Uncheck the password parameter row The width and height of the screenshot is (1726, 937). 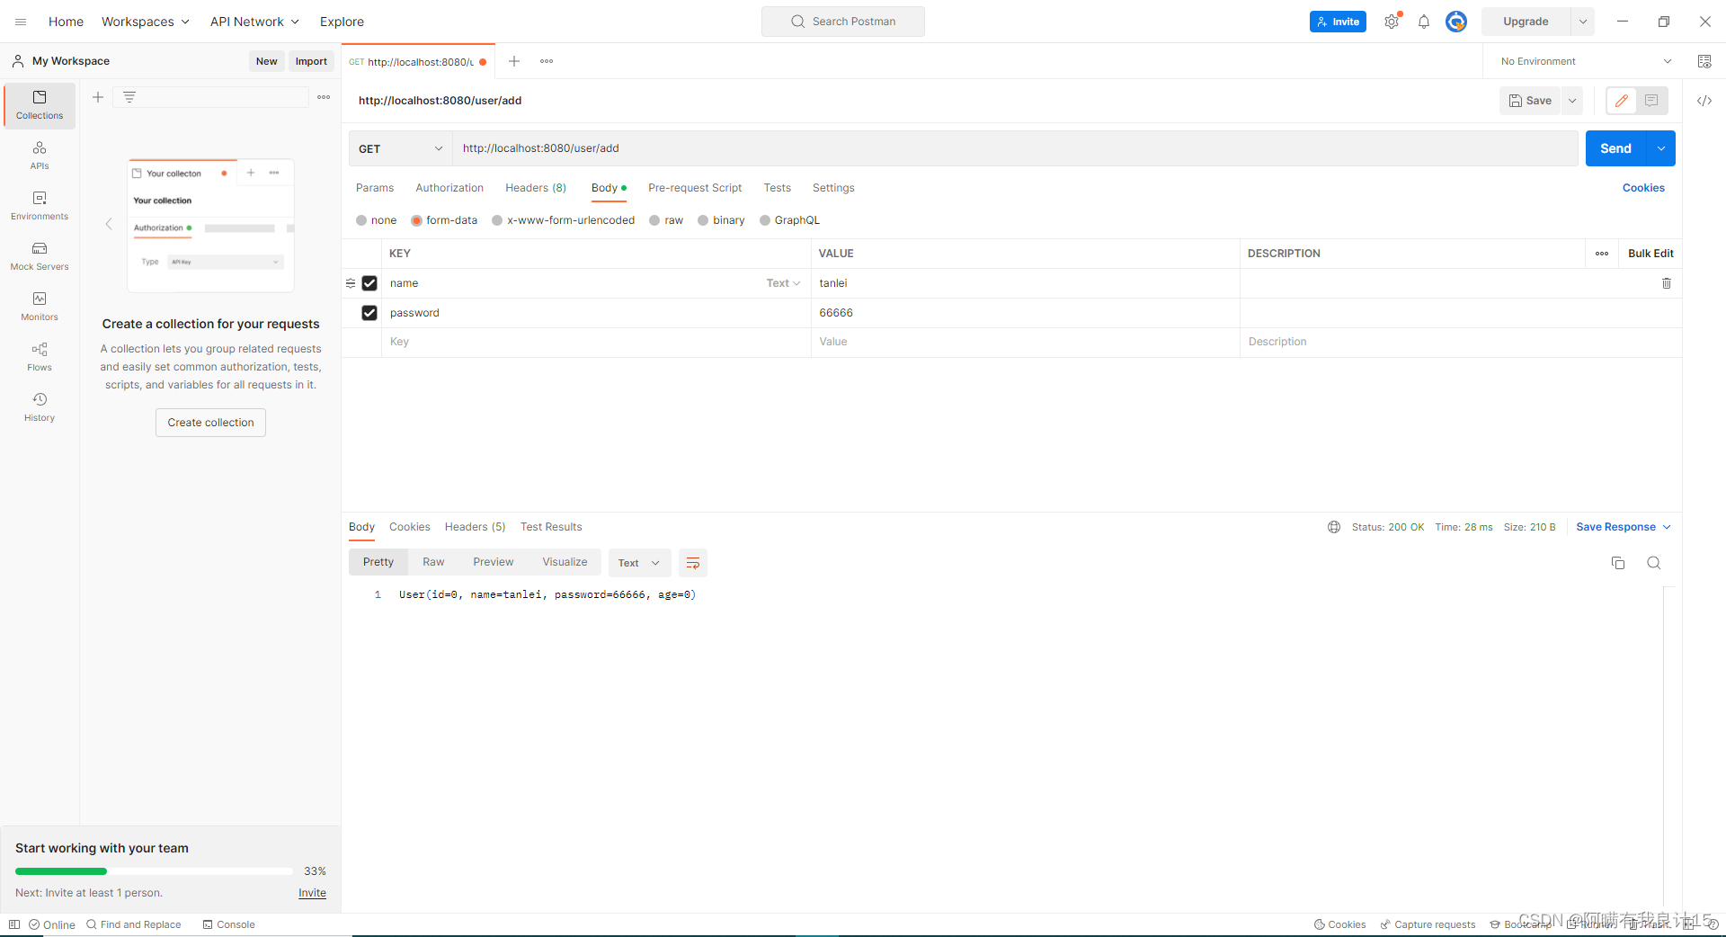click(369, 313)
